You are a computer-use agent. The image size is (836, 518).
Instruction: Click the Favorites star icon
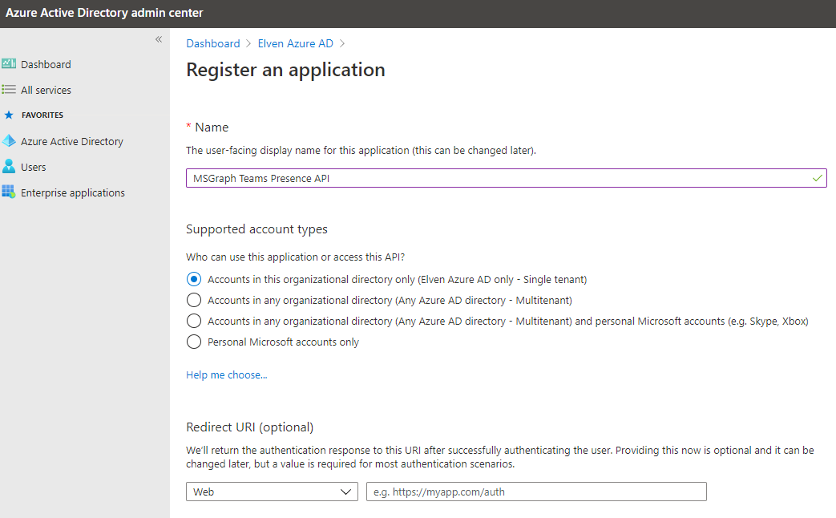[9, 115]
